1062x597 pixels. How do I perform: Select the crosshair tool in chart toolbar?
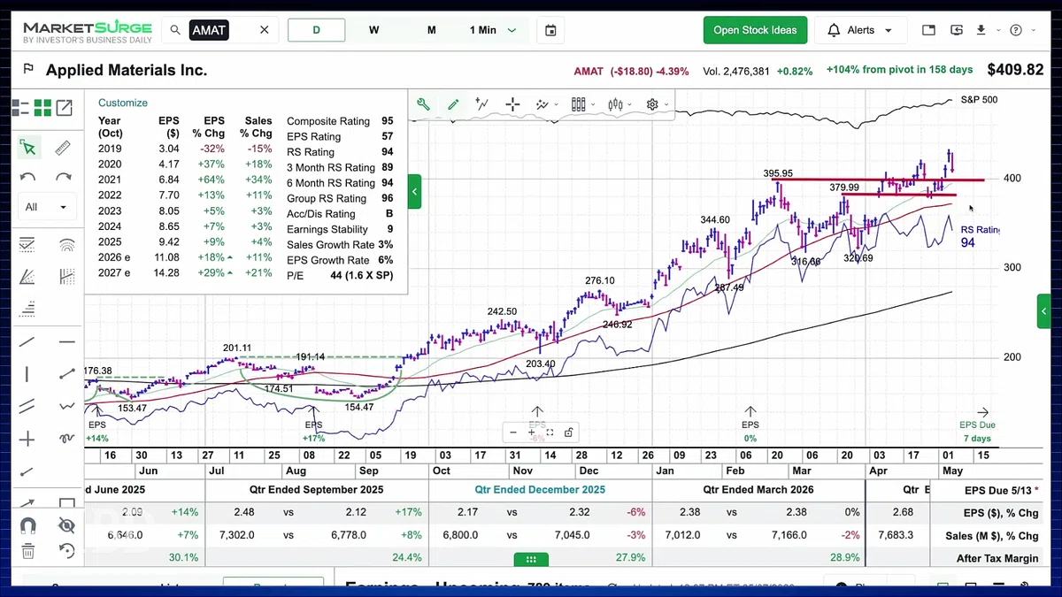point(512,104)
